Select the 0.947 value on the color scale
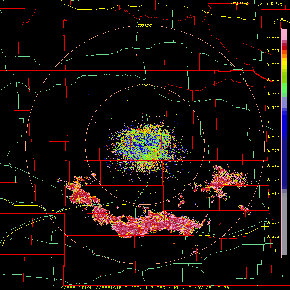 pyautogui.click(x=273, y=51)
